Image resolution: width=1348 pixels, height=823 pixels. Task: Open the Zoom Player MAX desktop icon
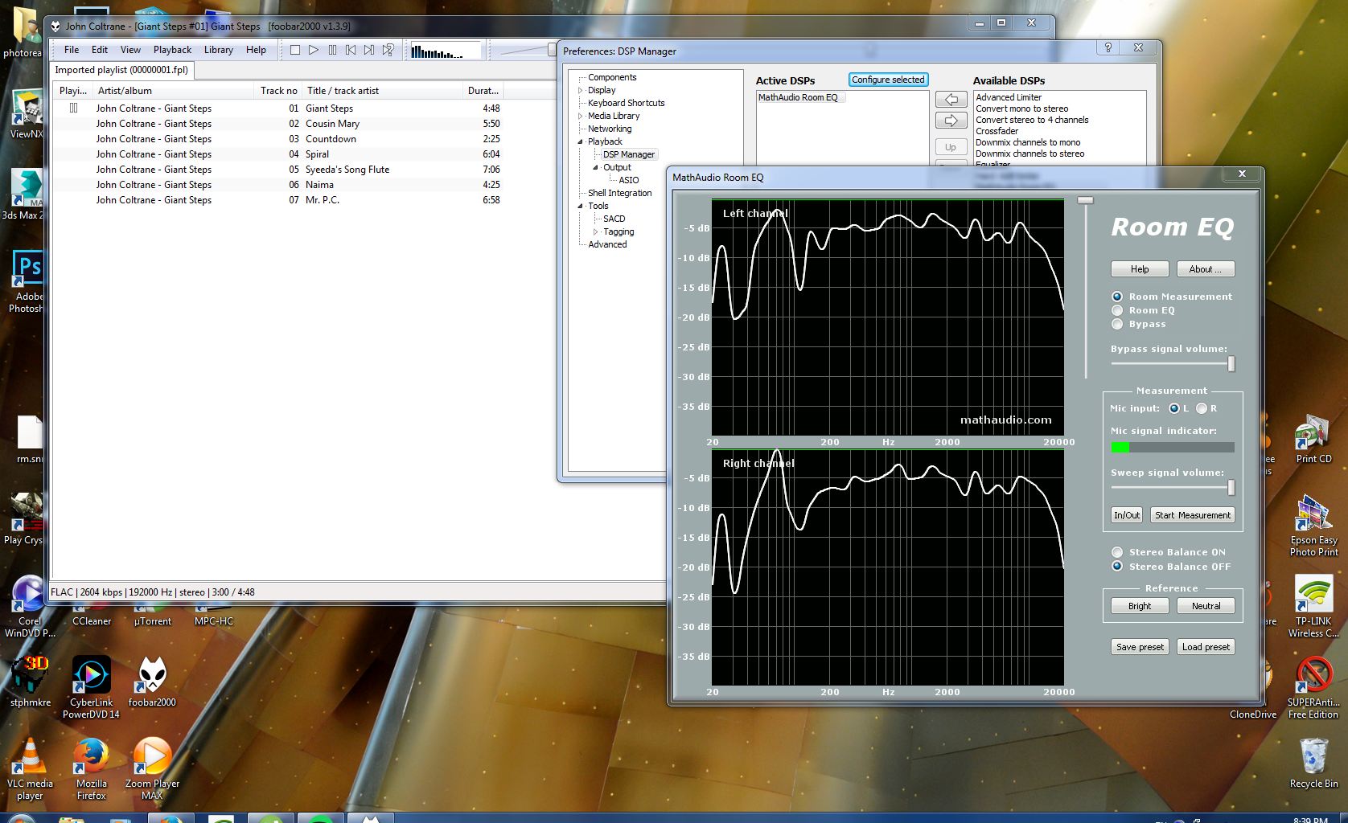point(152,769)
